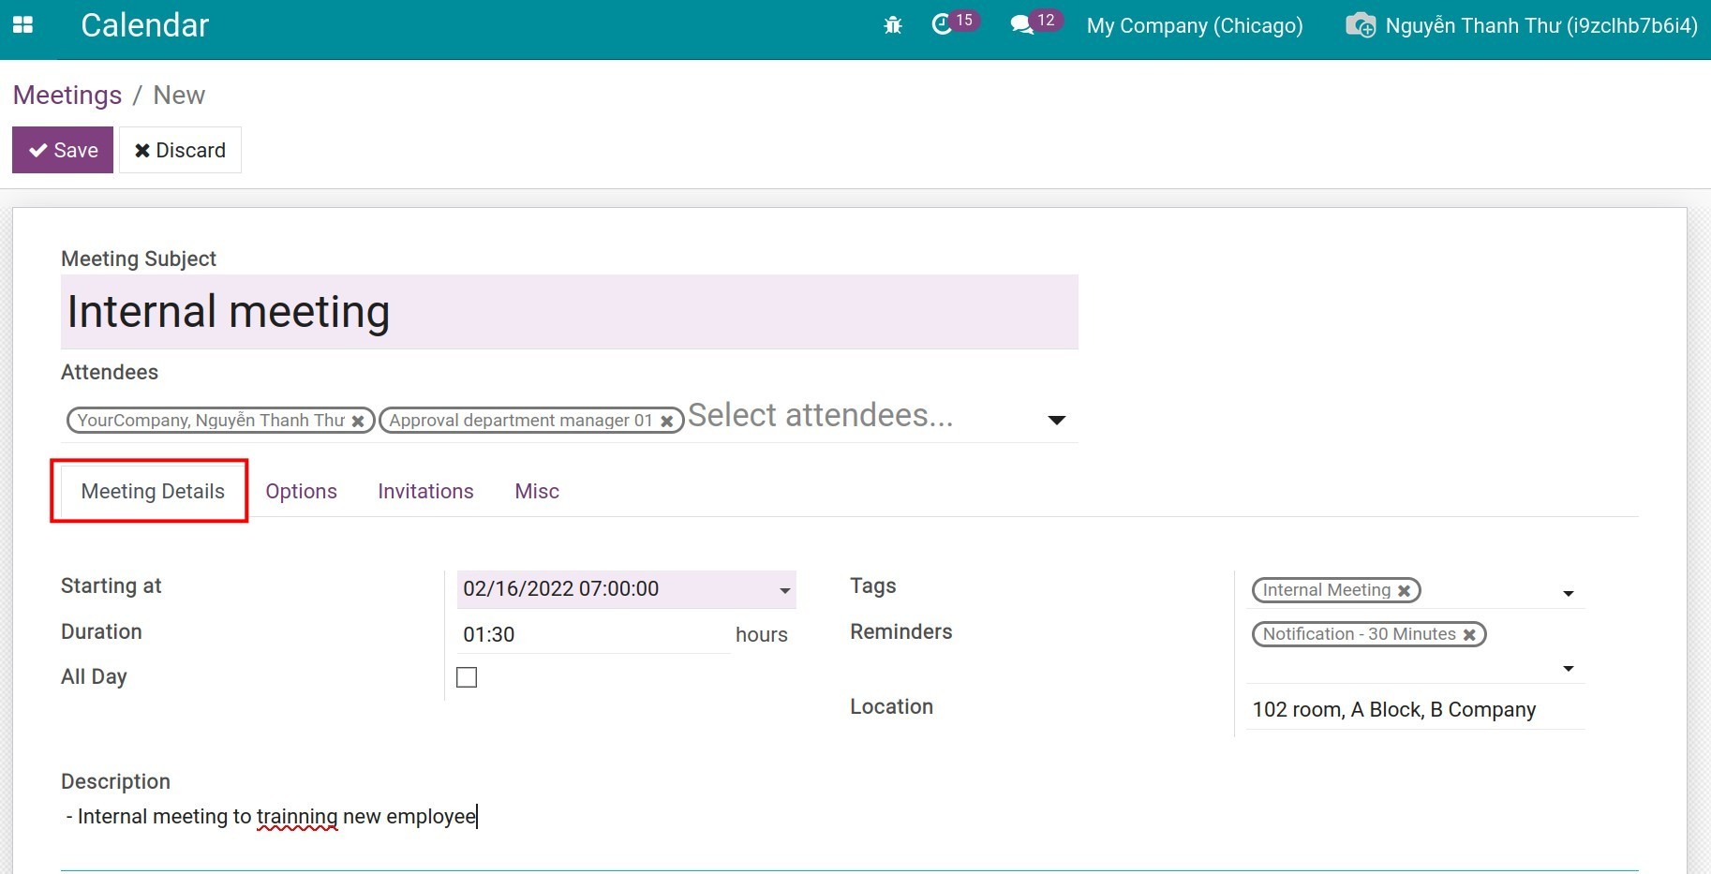Screen dimensions: 1711x874
Task: Save the Internal meeting record
Action: pos(62,150)
